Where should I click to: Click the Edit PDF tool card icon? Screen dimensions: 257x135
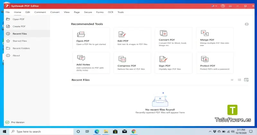(x=122, y=34)
